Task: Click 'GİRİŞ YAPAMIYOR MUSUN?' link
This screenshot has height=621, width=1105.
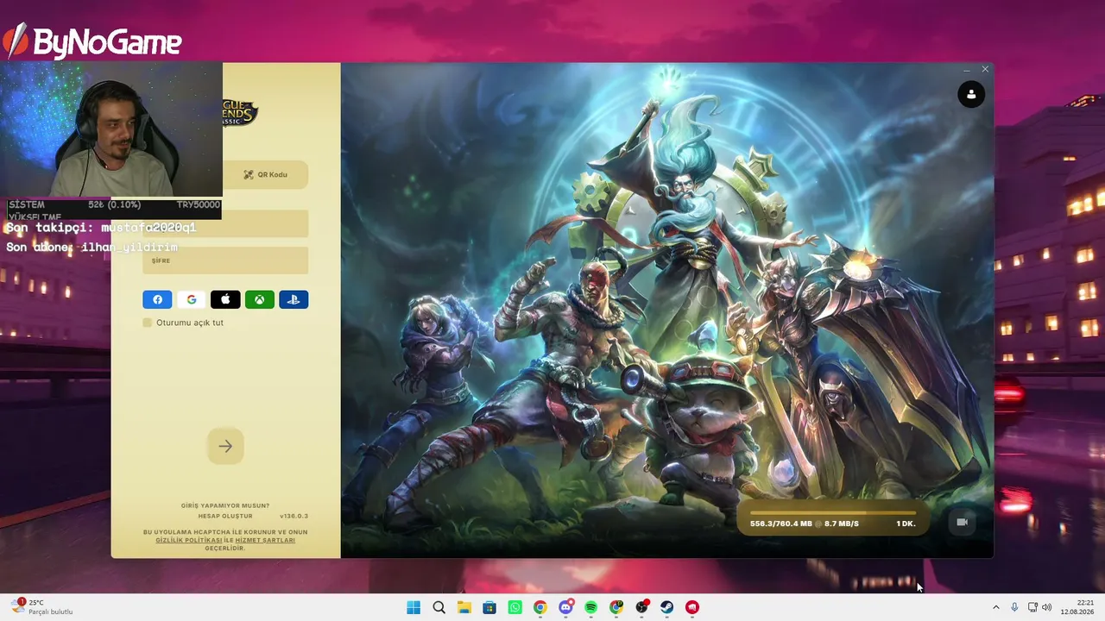Action: pos(225,505)
